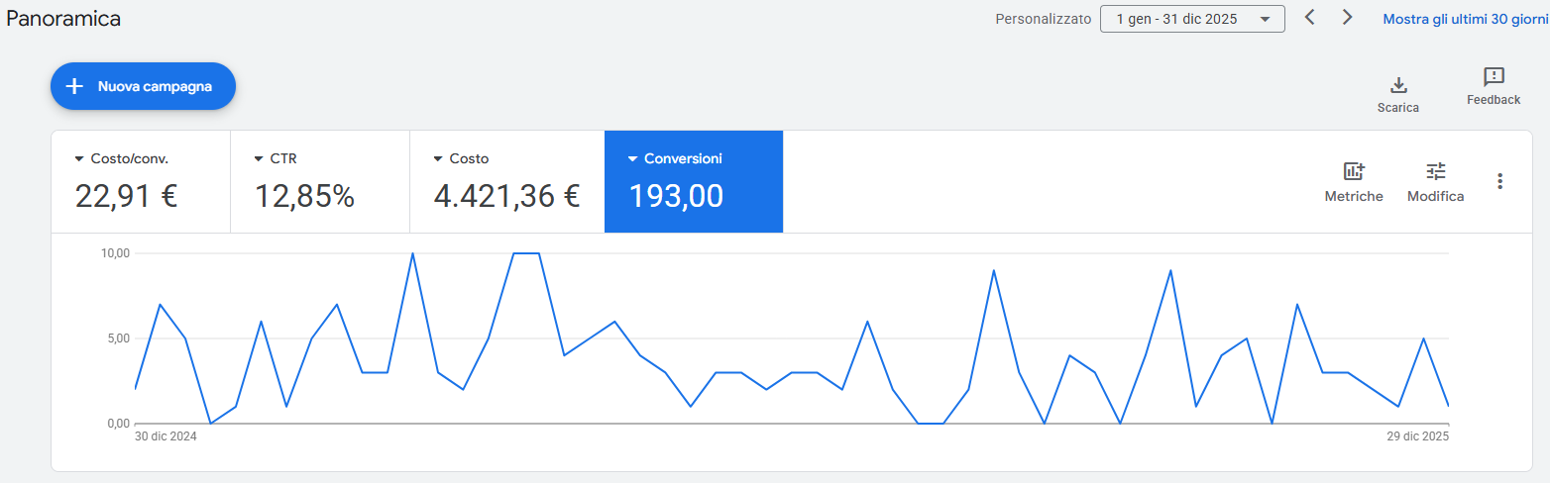
Task: Go to the next date period arrow
Action: [1347, 18]
